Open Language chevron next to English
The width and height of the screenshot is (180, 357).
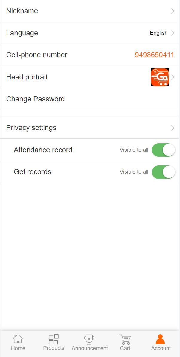click(x=173, y=33)
